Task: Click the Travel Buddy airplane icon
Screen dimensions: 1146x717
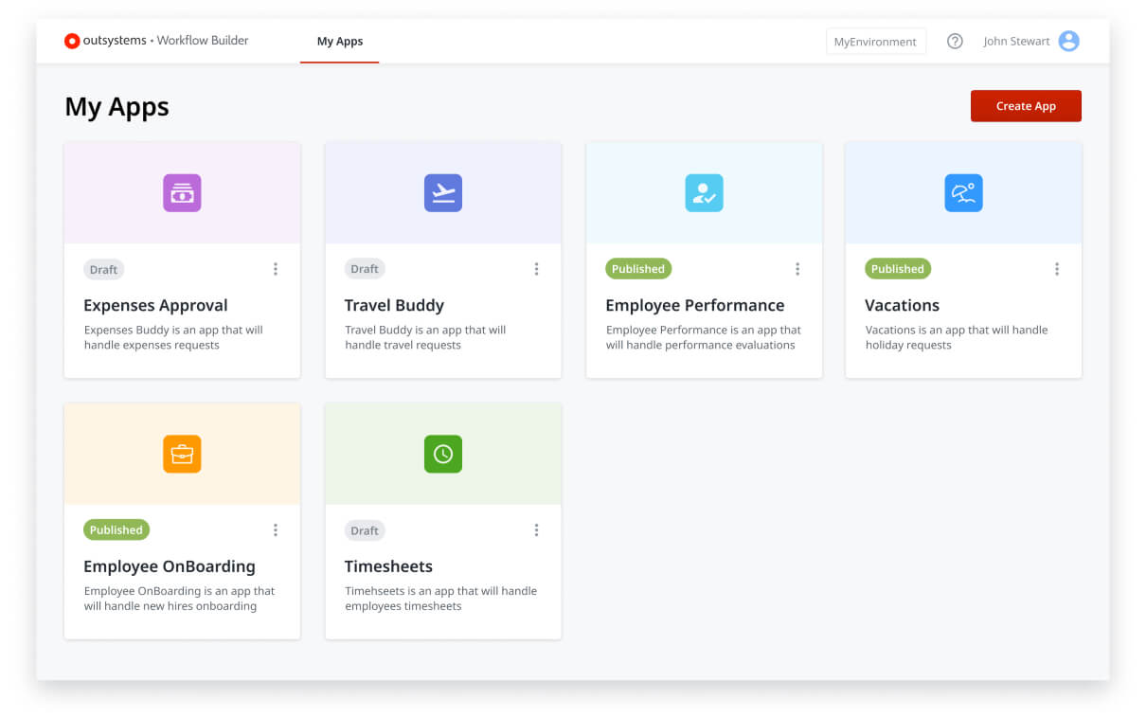Action: pyautogui.click(x=442, y=193)
